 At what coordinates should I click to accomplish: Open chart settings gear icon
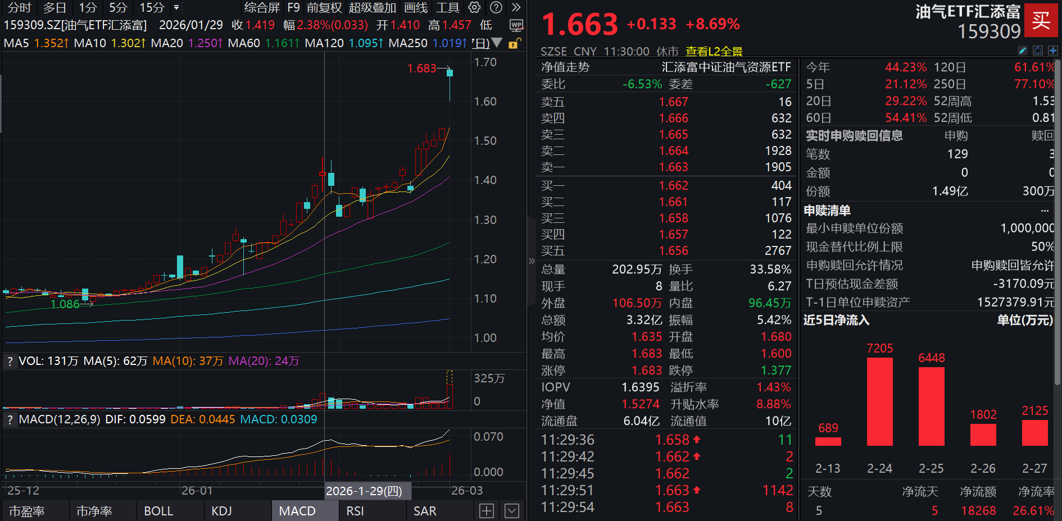[x=475, y=7]
